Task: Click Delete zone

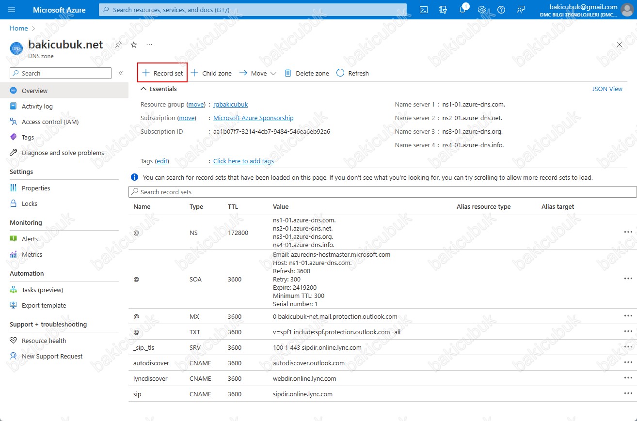Action: click(x=306, y=73)
